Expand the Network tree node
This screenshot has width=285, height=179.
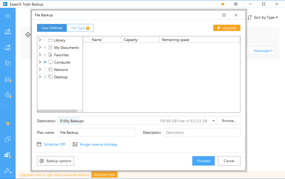[x=40, y=70]
